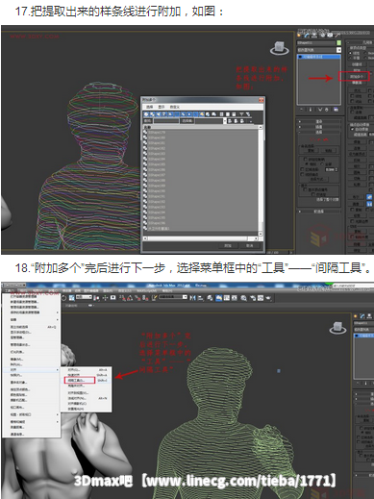
Task: Open the selection set dropdown in dialog
Action: click(x=211, y=121)
